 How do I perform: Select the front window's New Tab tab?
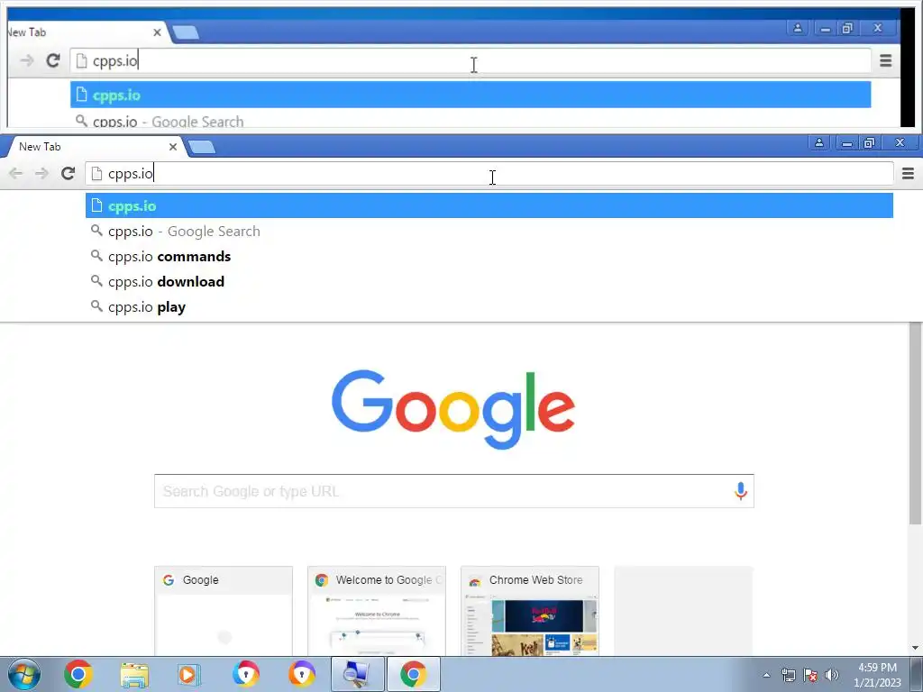click(x=94, y=147)
